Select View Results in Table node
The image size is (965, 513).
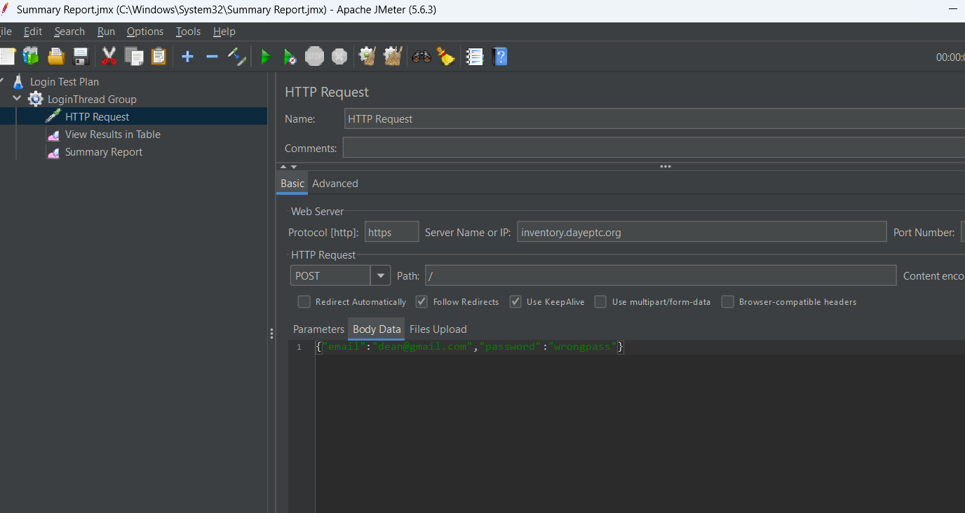tap(112, 135)
